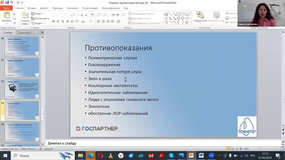The height and width of the screenshot is (160, 285).
Task: Open VLC media player from taskbar
Action: (x=110, y=156)
